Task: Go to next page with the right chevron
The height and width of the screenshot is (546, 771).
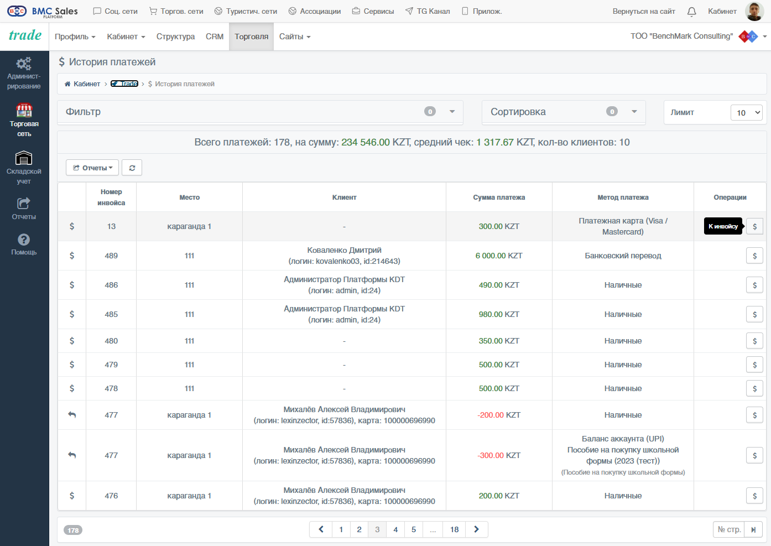Action: pyautogui.click(x=476, y=529)
